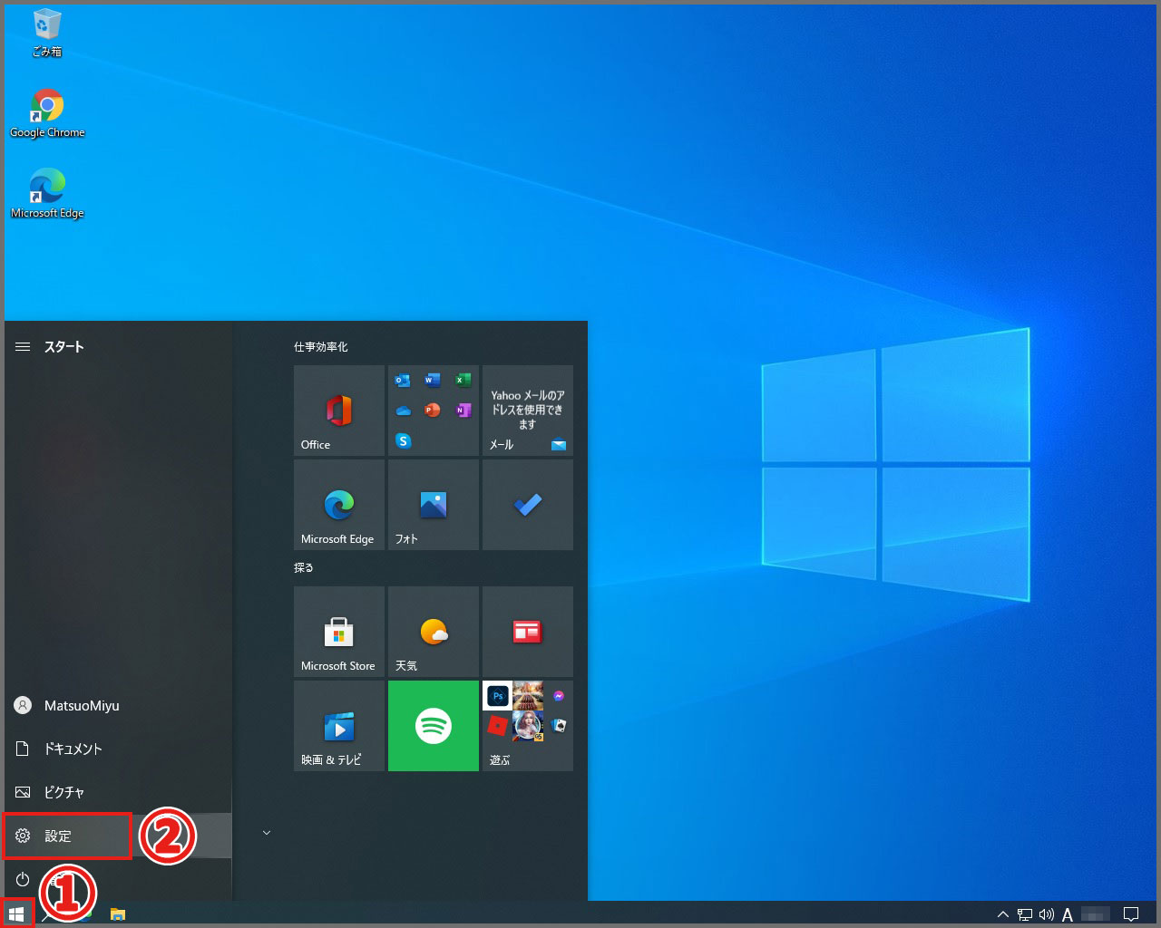Screen dimensions: 1161x928
Task: Launch Word from the Office apps tile
Action: pyautogui.click(x=433, y=381)
